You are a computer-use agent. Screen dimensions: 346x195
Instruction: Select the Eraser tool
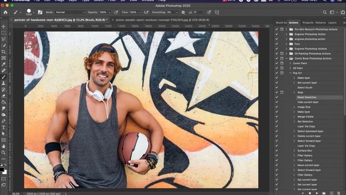click(x=4, y=96)
